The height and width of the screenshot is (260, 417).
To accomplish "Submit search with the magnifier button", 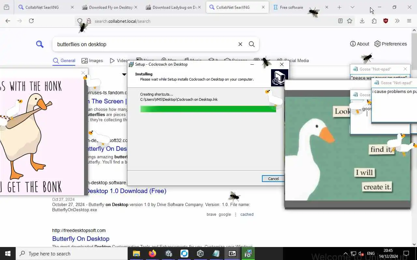I will tap(252, 44).
